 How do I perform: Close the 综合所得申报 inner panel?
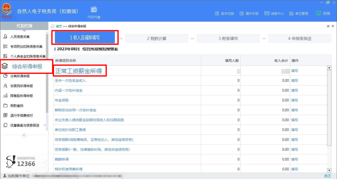pyautogui.click(x=333, y=26)
